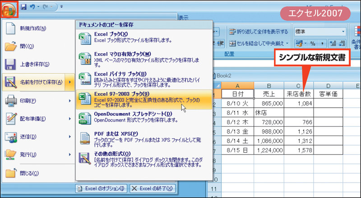Screen dimensions: 361x198
Task: Save as Excel マクロ有効ブック(M)
Action: pos(144,59)
